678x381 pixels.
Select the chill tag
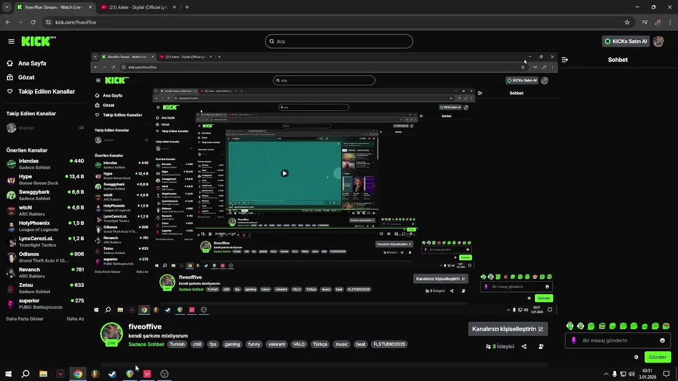[197, 344]
